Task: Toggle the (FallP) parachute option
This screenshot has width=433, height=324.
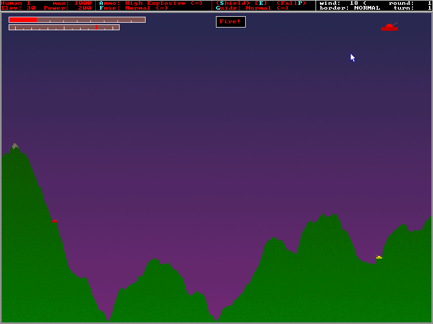Action: [x=291, y=3]
